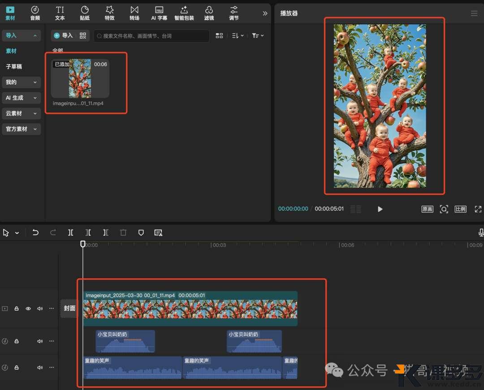Expand the 我的 sidebar section
The width and height of the screenshot is (484, 390).
click(21, 82)
